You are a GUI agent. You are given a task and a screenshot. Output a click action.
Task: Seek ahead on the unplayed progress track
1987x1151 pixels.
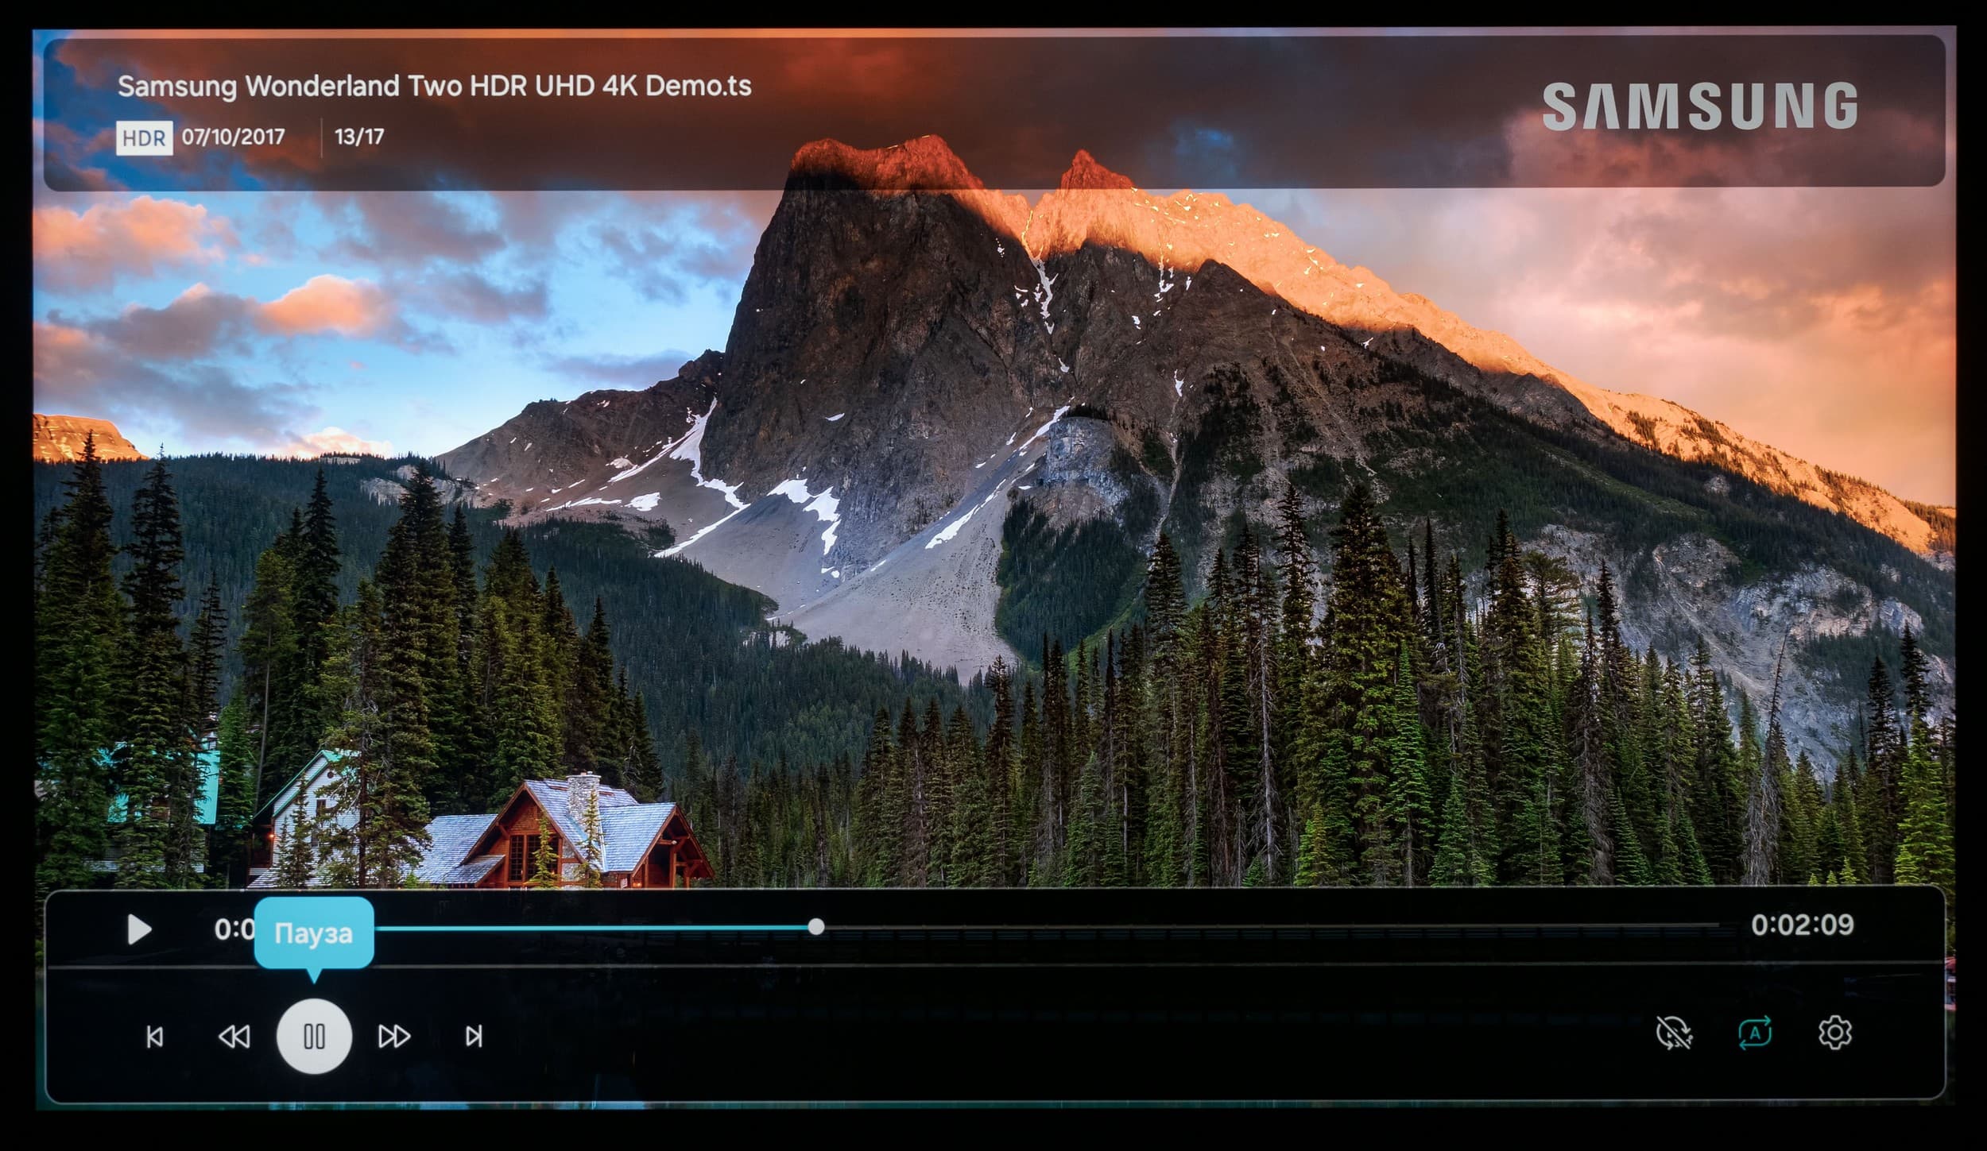tap(1272, 927)
